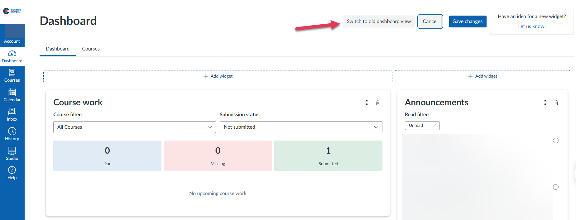The image size is (576, 220).
Task: Open the Submission status dropdown
Action: (301, 127)
